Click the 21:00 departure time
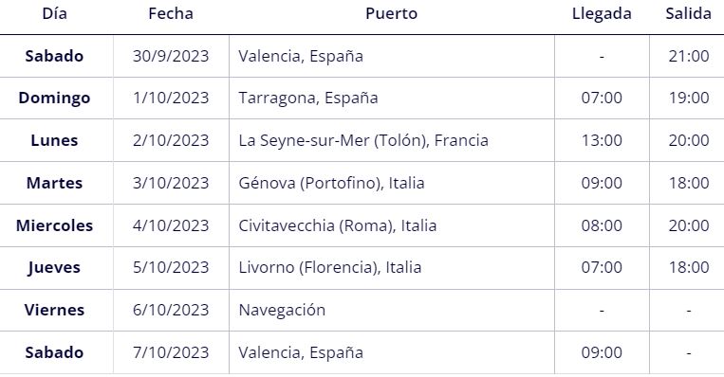The image size is (724, 377). [689, 56]
